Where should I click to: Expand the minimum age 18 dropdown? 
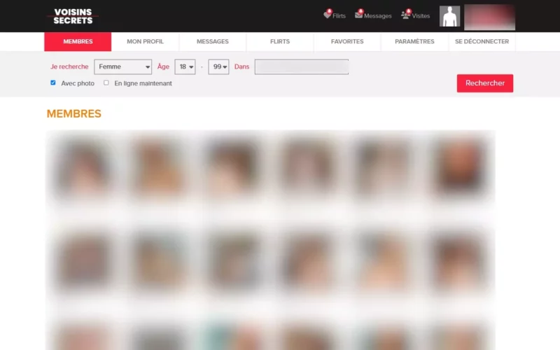click(185, 66)
